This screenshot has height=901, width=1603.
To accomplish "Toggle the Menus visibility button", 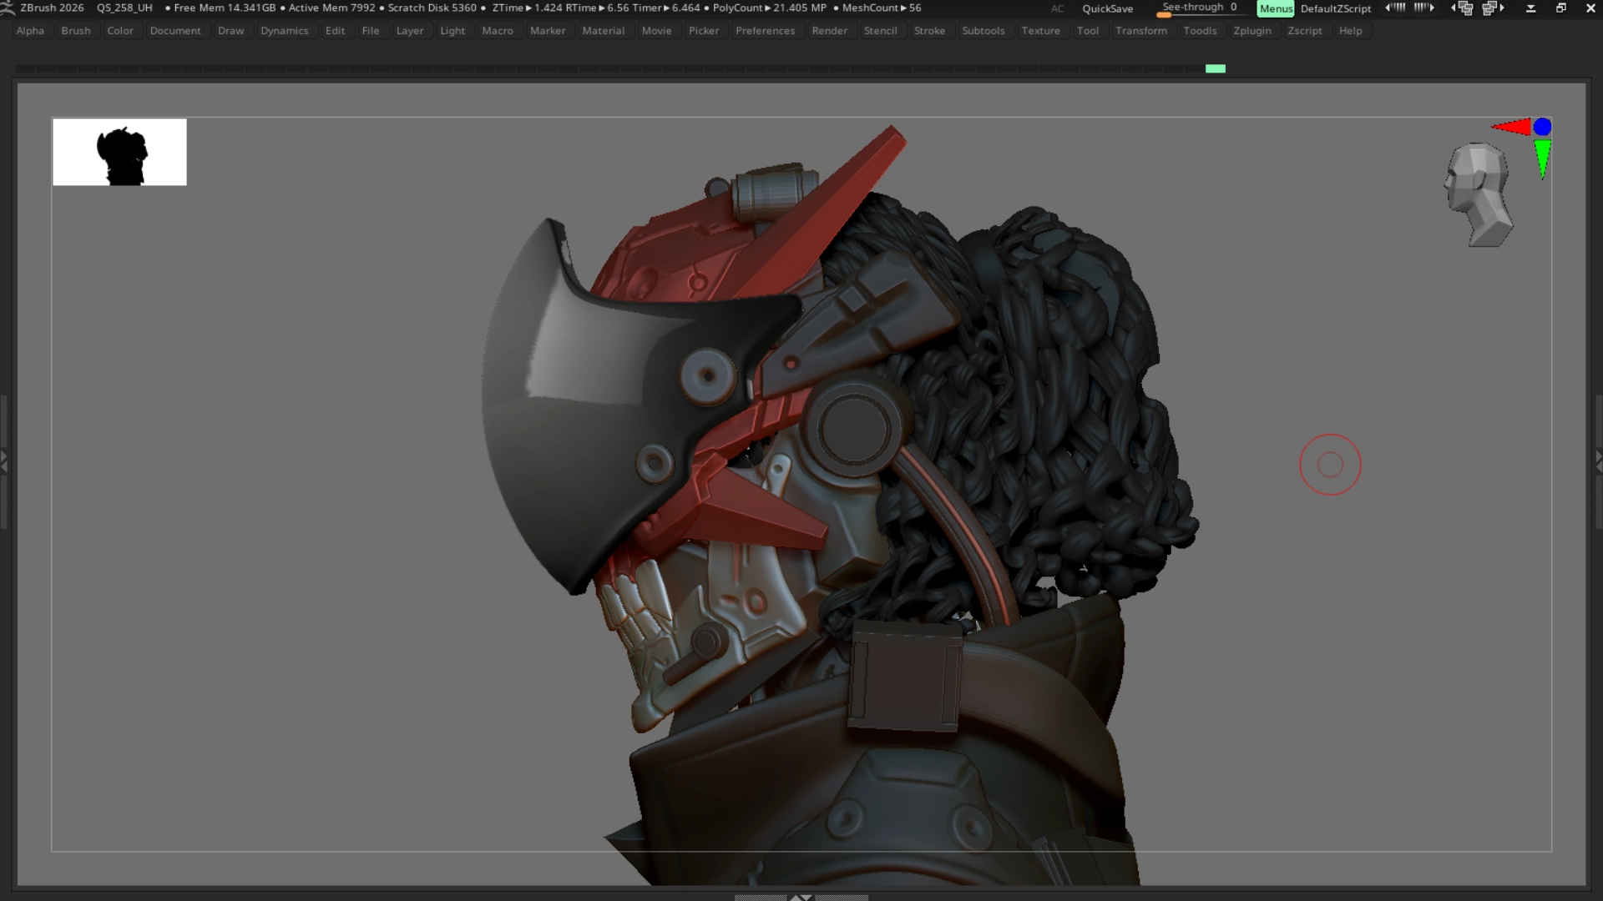I will [x=1275, y=8].
